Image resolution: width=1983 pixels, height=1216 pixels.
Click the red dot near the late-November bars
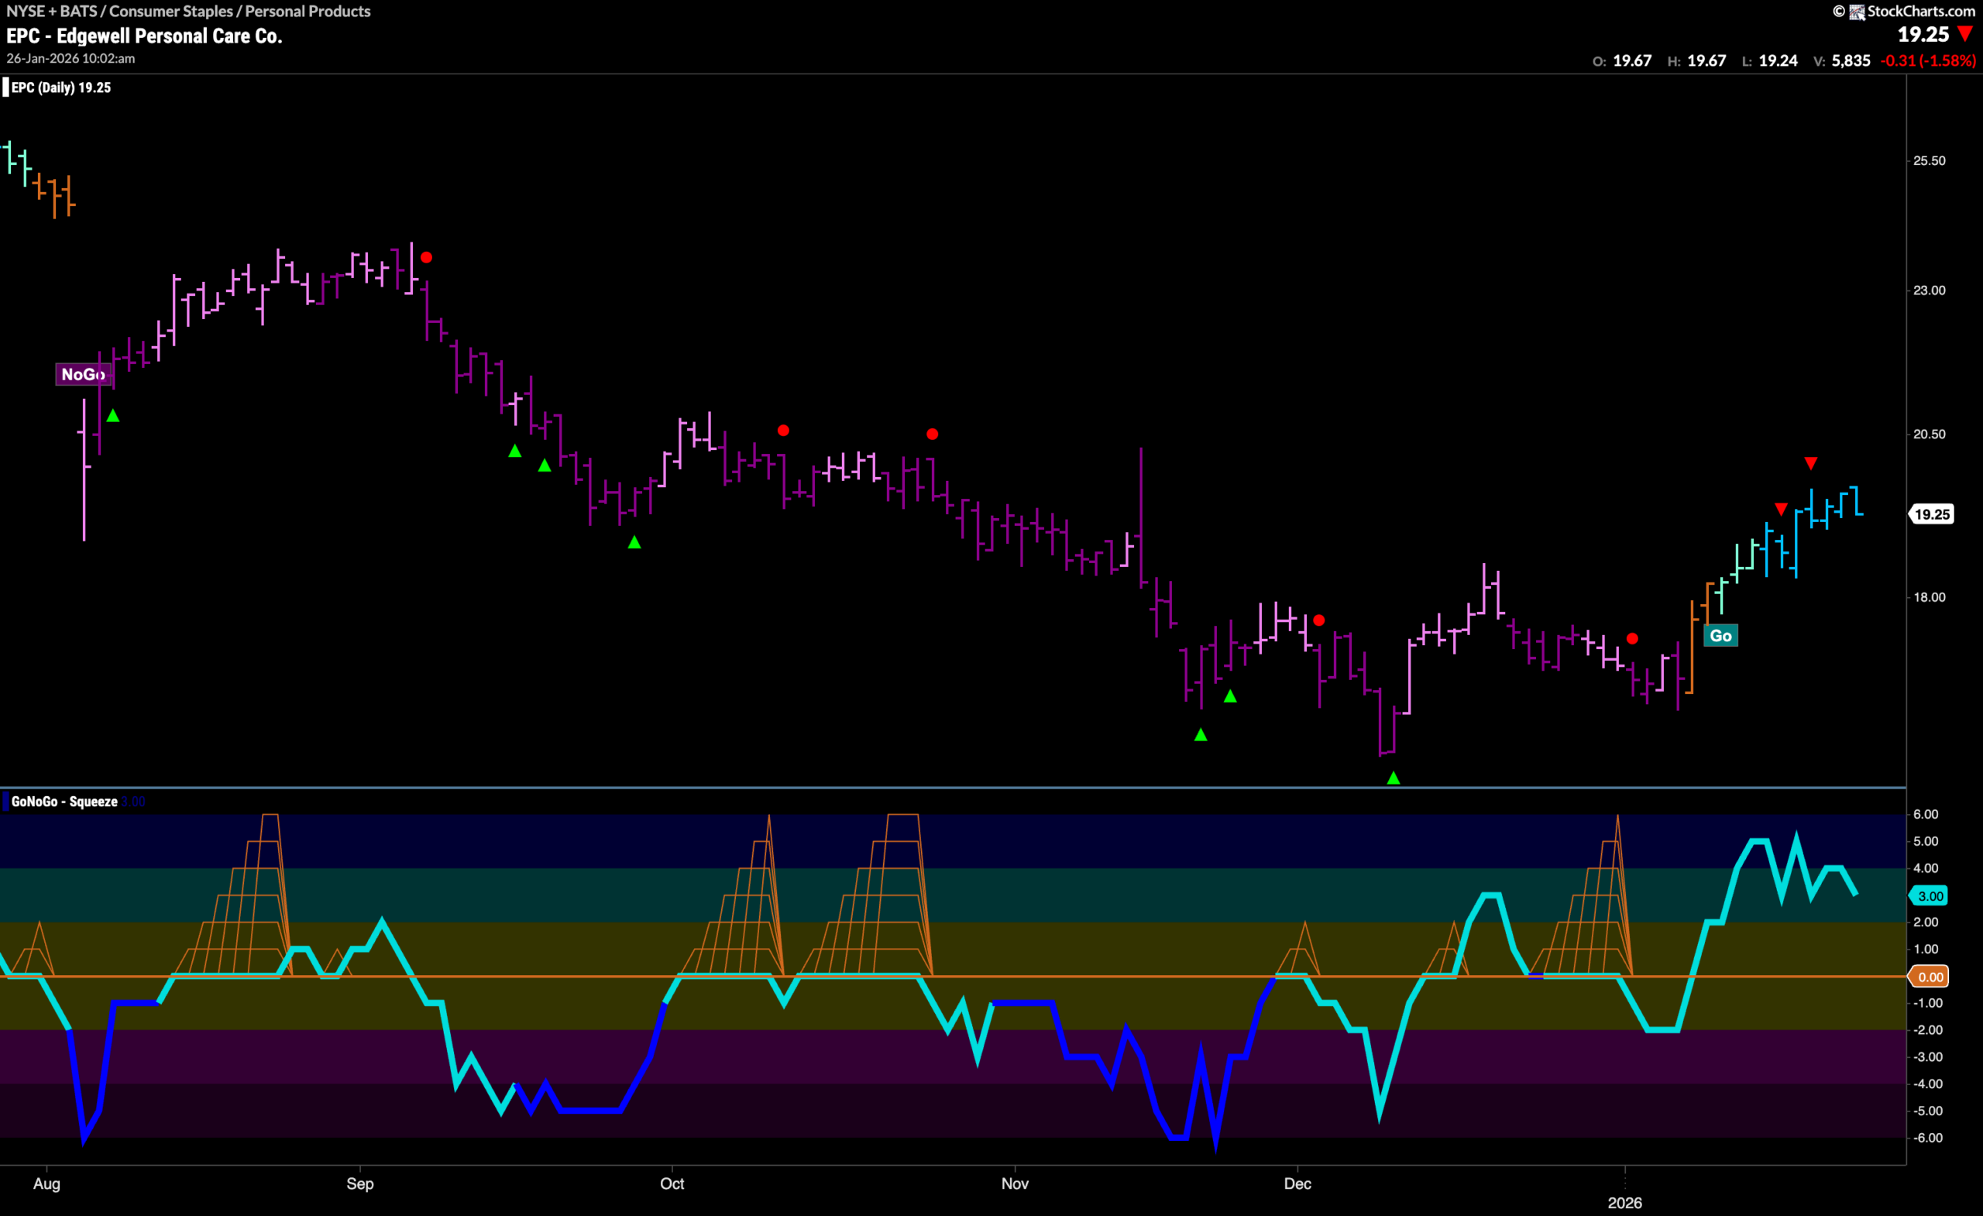pyautogui.click(x=1319, y=620)
